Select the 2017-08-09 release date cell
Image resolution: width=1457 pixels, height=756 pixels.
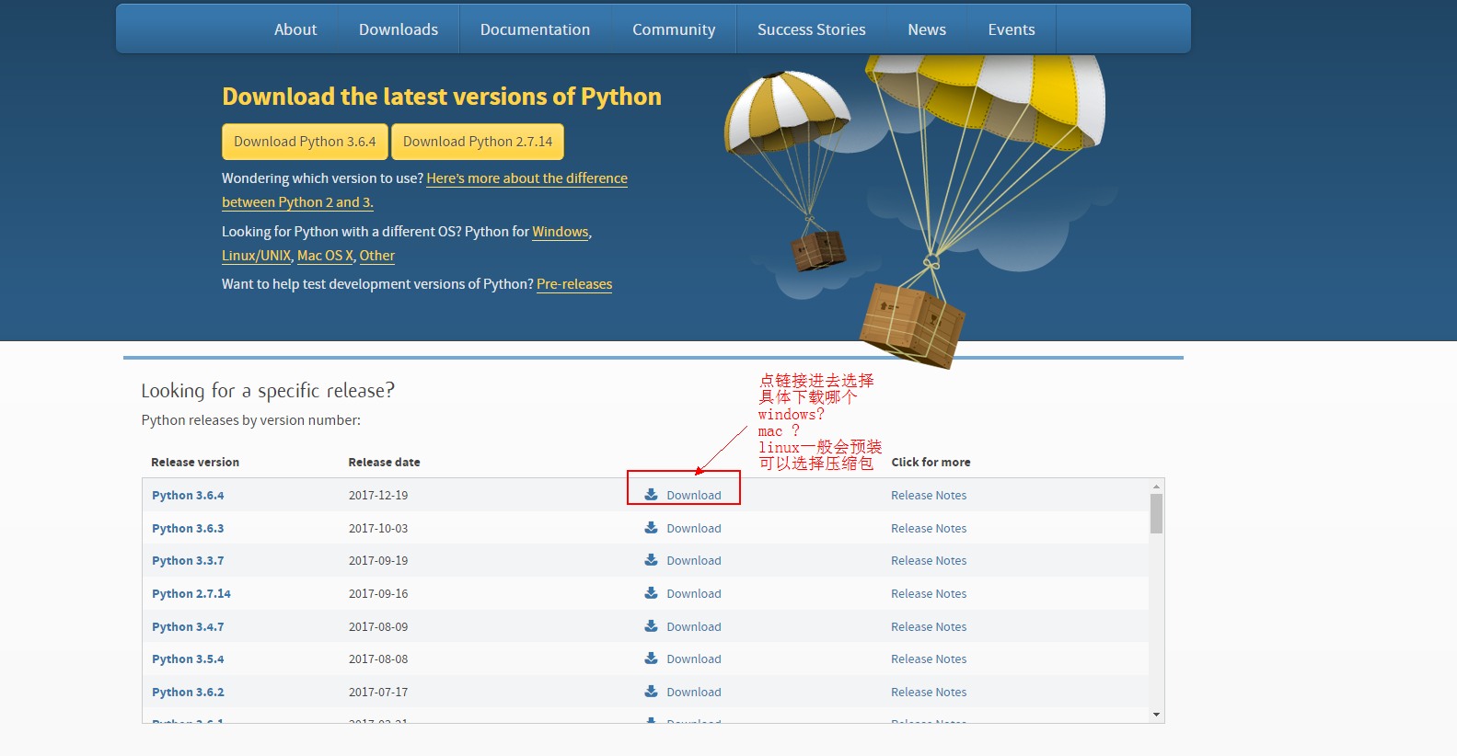[x=378, y=626]
